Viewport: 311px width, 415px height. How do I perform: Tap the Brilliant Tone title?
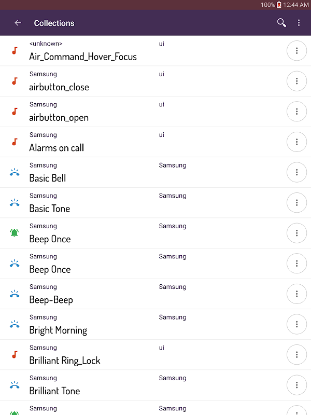pyautogui.click(x=54, y=391)
